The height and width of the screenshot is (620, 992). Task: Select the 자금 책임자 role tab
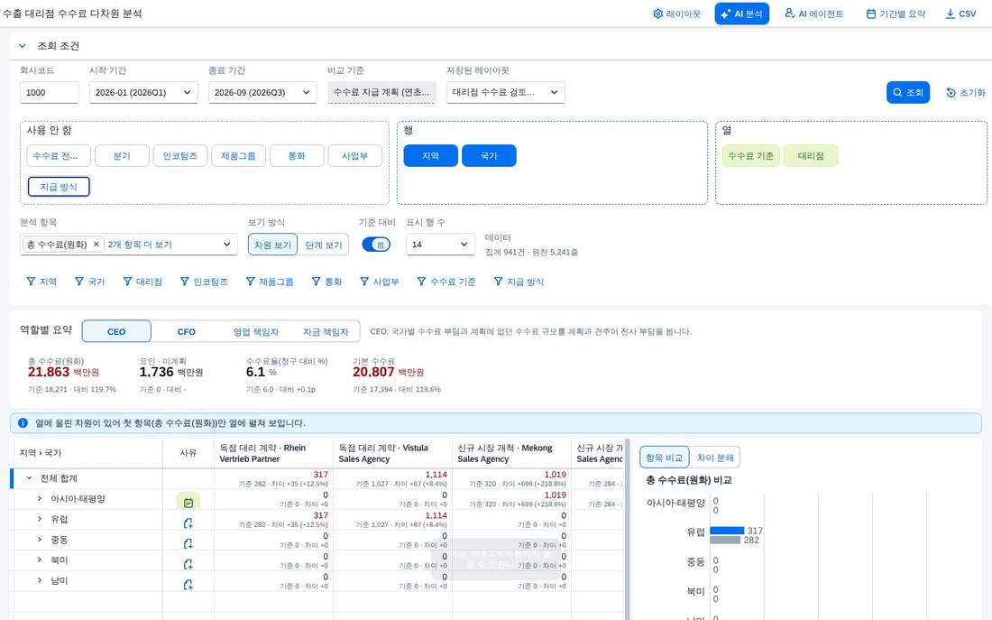click(326, 331)
